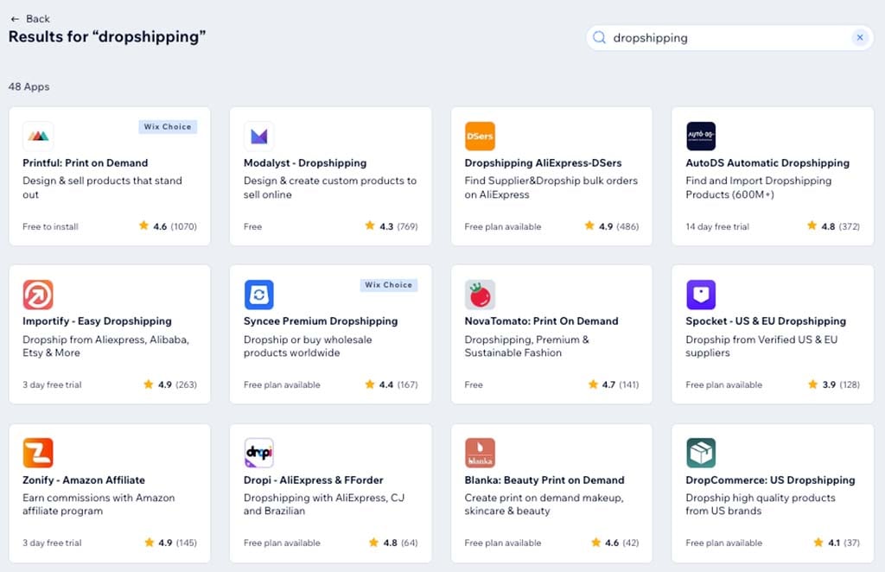885x572 pixels.
Task: Open the DSers orange app icon
Action: [480, 136]
